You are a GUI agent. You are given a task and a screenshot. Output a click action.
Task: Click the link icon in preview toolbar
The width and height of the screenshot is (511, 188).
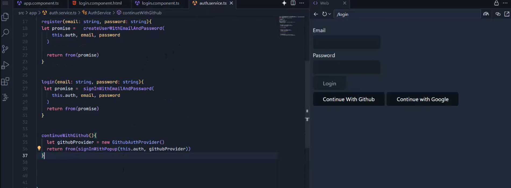coord(498,14)
